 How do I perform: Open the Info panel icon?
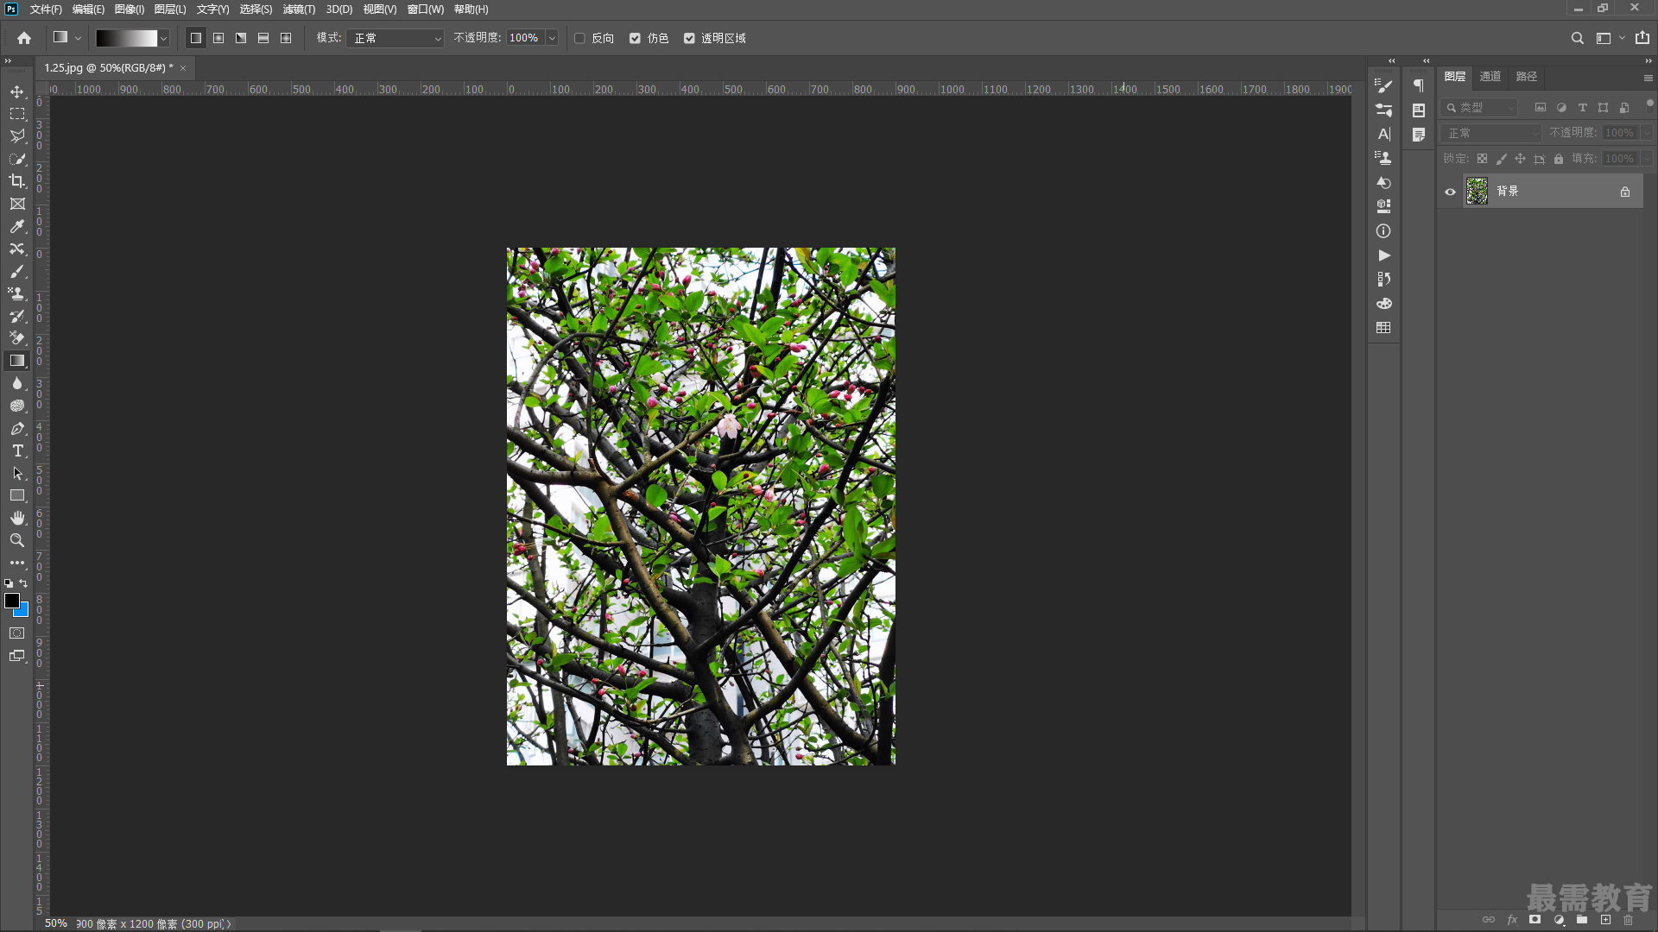(x=1383, y=231)
